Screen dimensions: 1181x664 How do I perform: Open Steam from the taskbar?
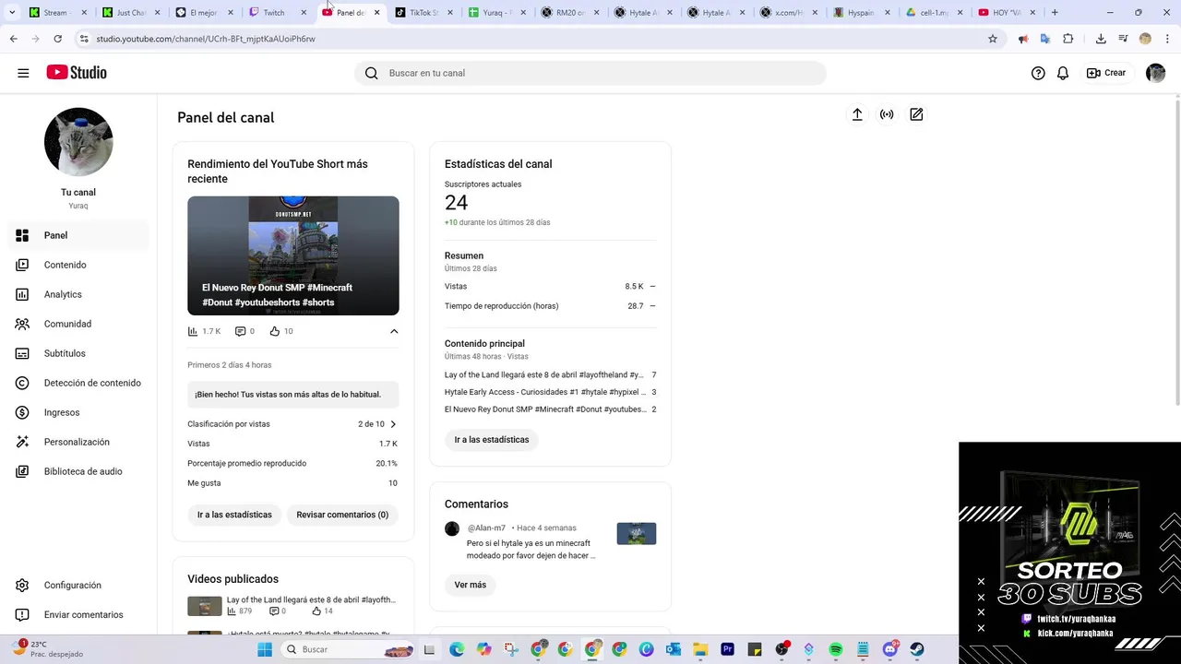[x=917, y=649]
